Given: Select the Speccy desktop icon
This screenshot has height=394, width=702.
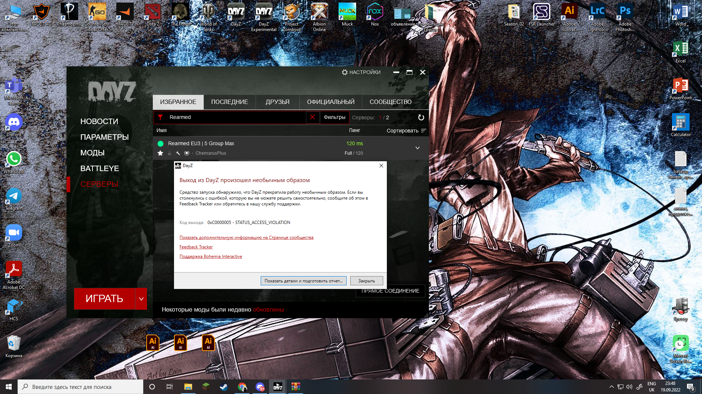Looking at the screenshot, I should [680, 309].
